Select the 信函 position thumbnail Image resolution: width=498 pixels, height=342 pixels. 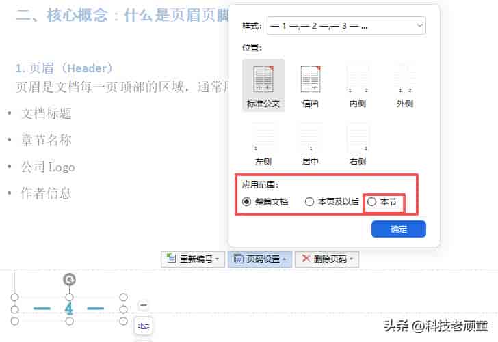(x=311, y=85)
